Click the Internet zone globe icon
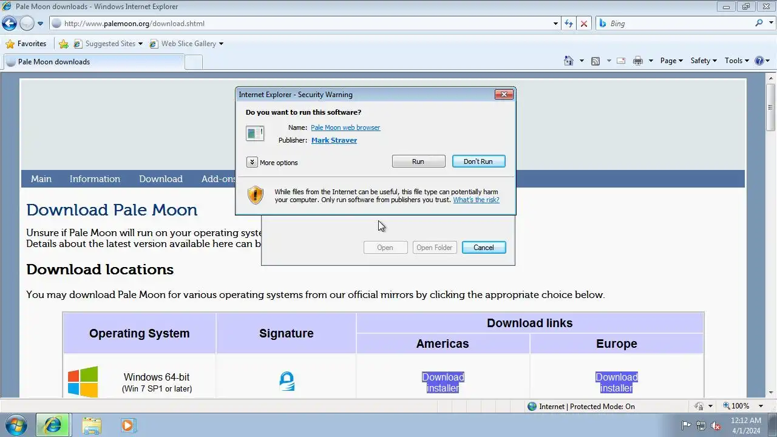This screenshot has width=777, height=437. pos(532,407)
